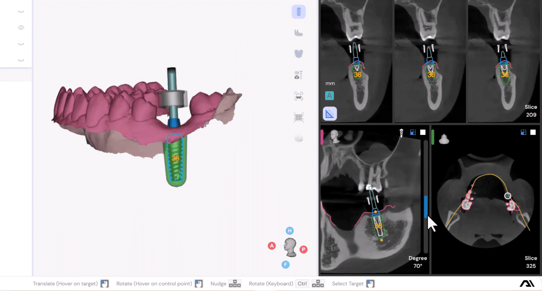Show the first hidden layer (top closed eye)
542x291 pixels.
coord(21,12)
